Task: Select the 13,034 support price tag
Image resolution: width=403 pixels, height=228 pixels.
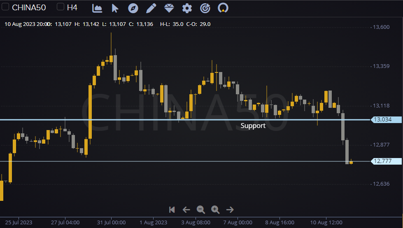Action: point(386,119)
